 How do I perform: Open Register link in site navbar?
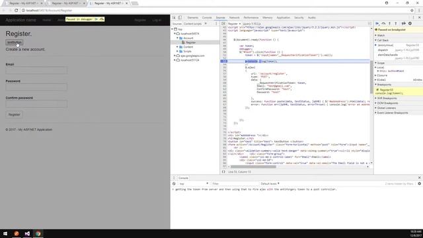click(x=140, y=20)
